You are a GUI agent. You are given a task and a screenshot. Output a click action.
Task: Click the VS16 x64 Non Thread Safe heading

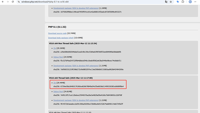tap(73, 43)
